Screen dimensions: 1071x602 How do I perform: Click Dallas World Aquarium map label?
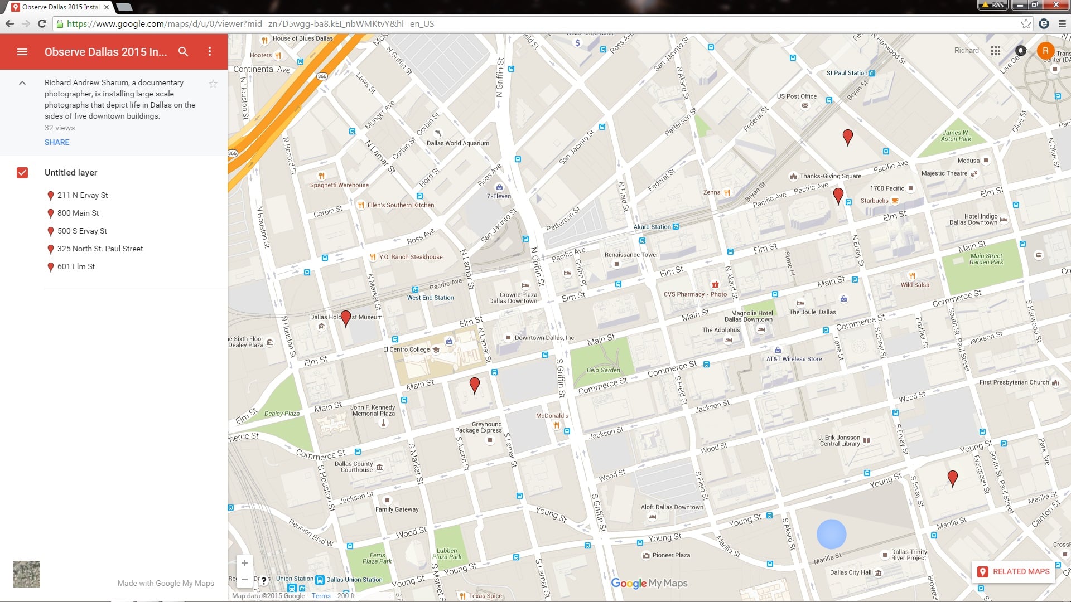pos(457,143)
